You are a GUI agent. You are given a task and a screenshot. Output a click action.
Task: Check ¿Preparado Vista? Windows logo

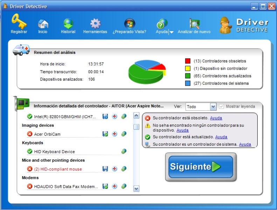tap(130, 23)
